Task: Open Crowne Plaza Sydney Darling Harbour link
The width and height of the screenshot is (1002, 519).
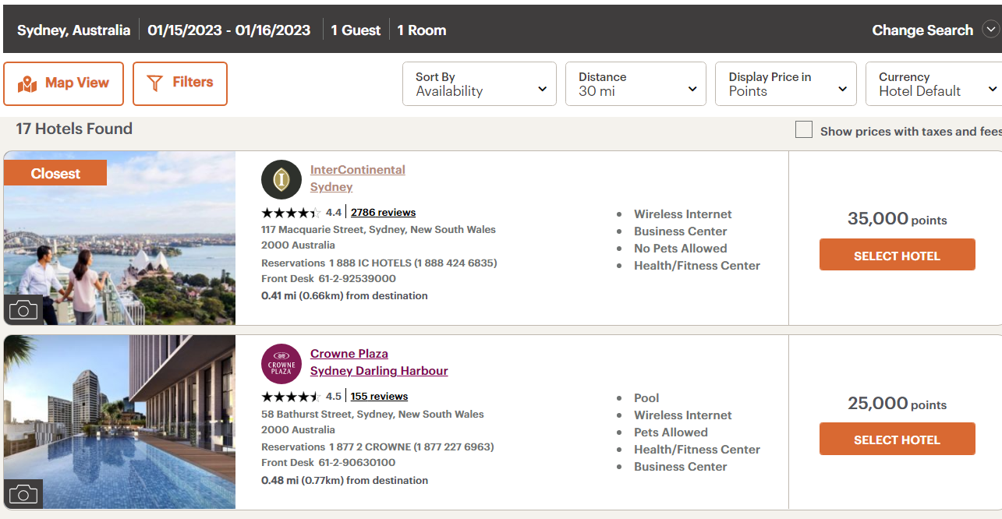Action: [379, 362]
